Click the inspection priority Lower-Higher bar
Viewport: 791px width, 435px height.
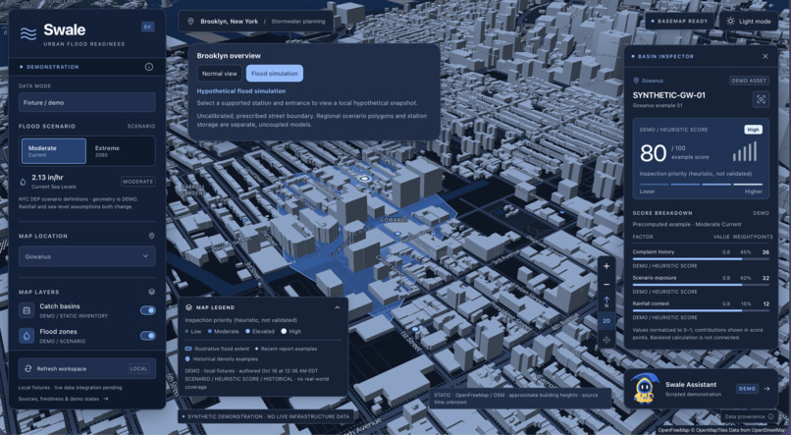click(x=701, y=185)
